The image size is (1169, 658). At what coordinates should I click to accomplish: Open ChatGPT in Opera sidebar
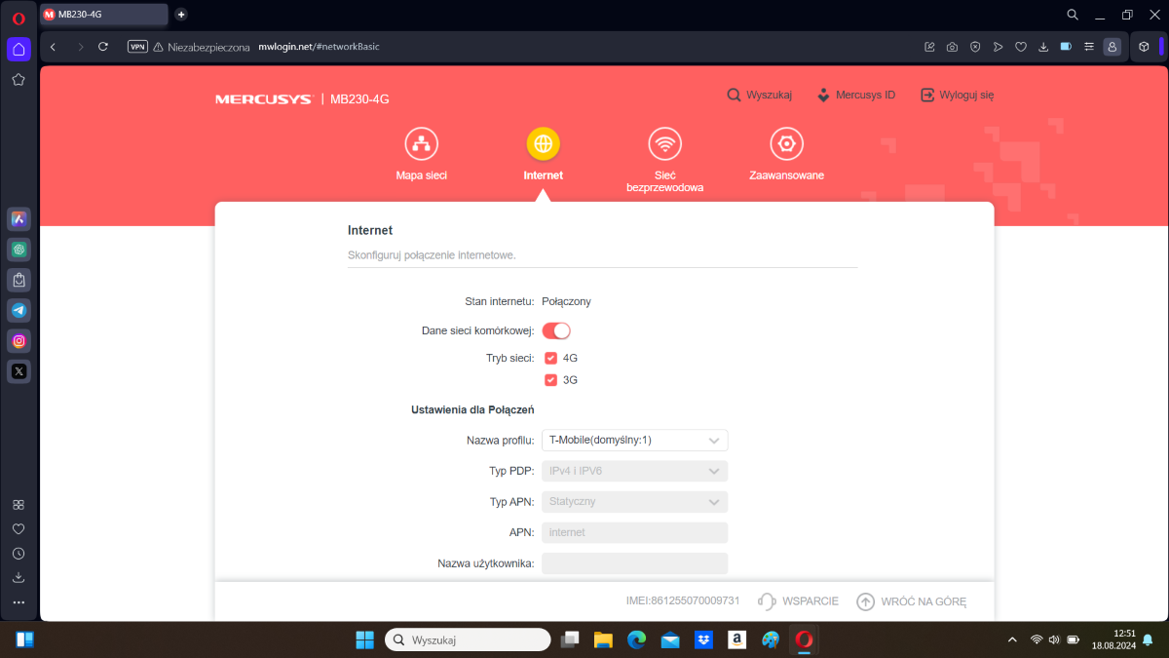[19, 250]
